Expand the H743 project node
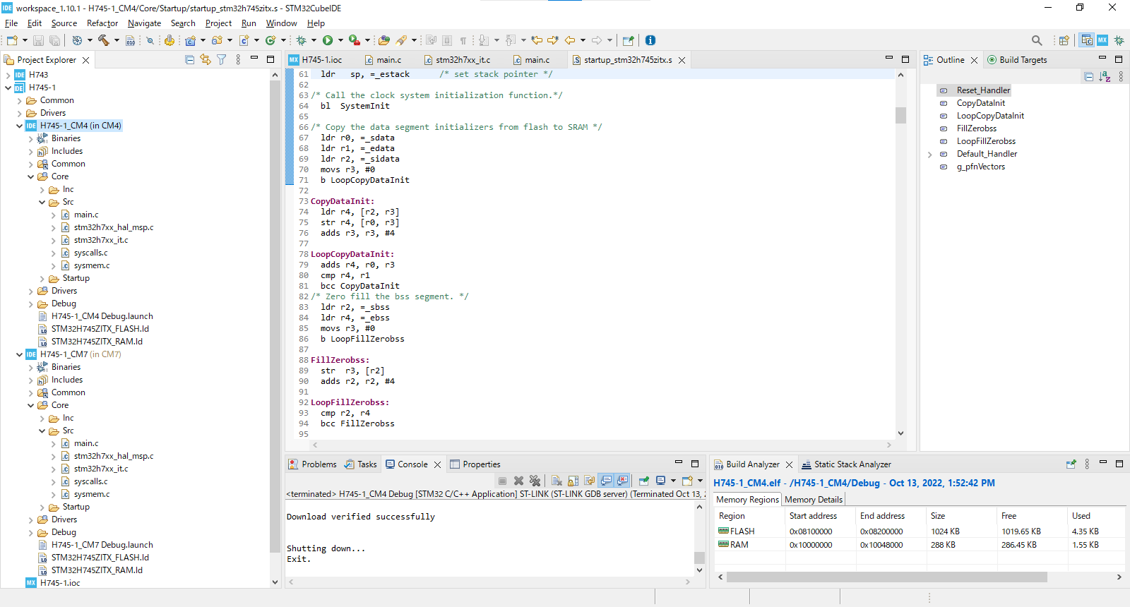This screenshot has width=1130, height=607. point(8,75)
